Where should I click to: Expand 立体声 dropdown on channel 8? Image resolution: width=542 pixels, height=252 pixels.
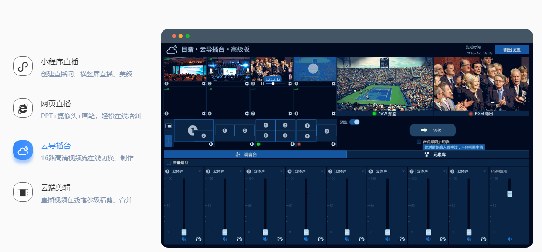[472, 171]
